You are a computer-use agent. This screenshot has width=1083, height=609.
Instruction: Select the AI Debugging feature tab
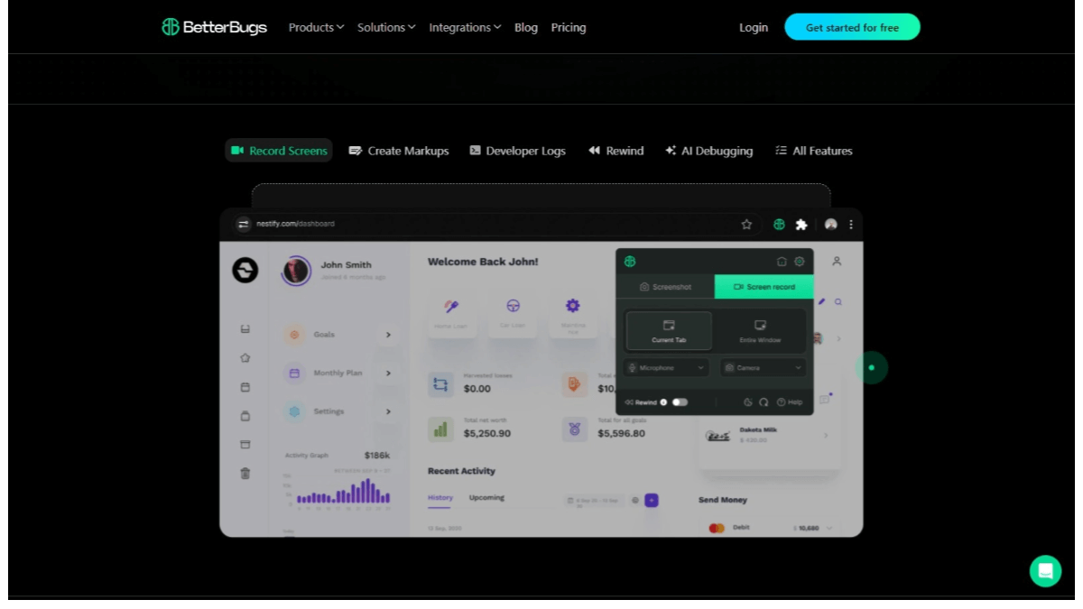tap(708, 151)
